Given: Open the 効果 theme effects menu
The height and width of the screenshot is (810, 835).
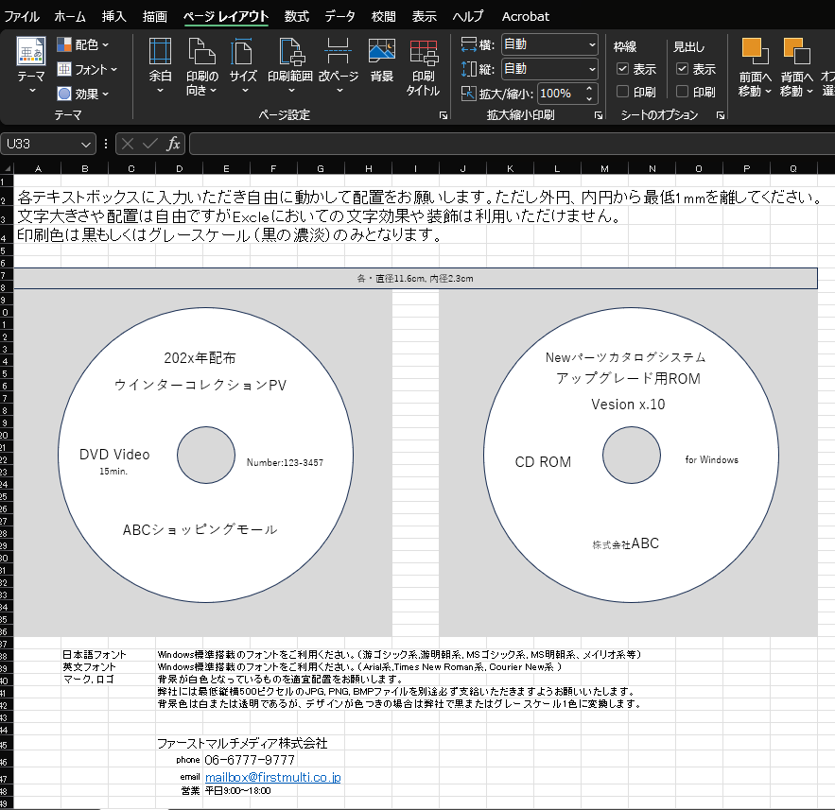Looking at the screenshot, I should [x=83, y=94].
